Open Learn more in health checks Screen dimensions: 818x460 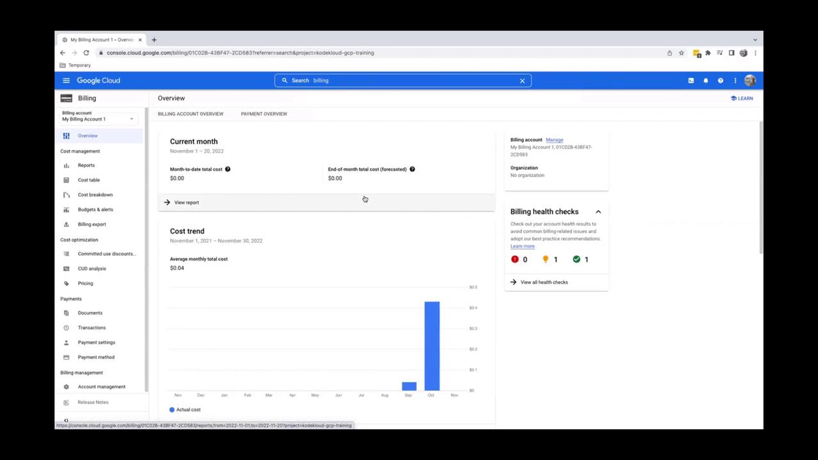click(x=522, y=246)
